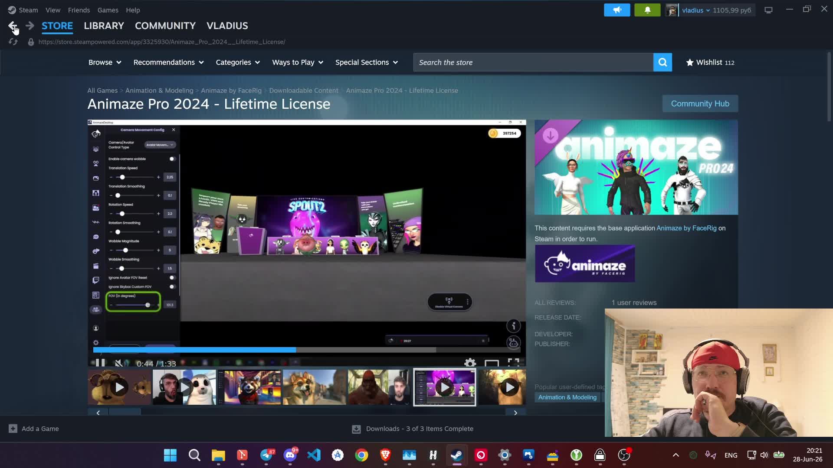Open Telegram from the taskbar
The width and height of the screenshot is (833, 468).
coord(266,455)
